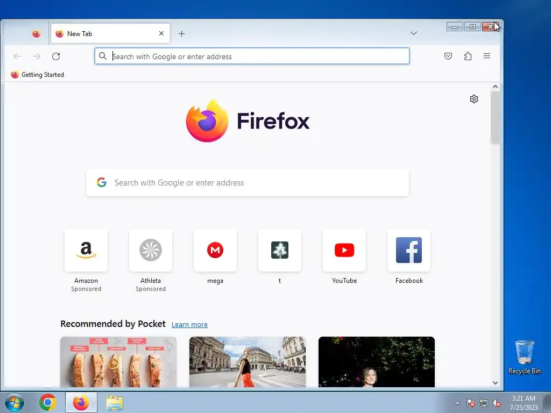
Task: Click Firefox taskbar button
Action: tap(81, 402)
